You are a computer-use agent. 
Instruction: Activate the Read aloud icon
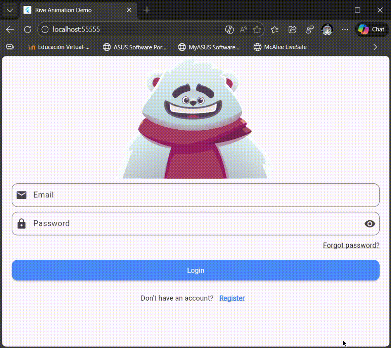(x=243, y=30)
